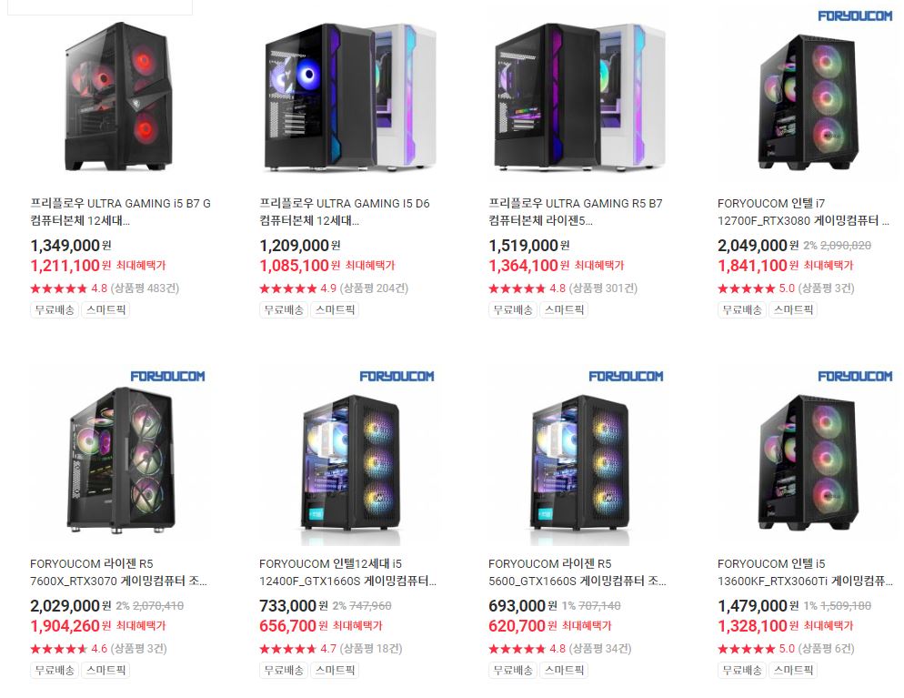Open the 5600_GTX1660S PC product image

(578, 456)
